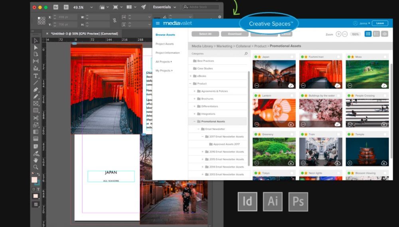
Task: Collapse the Product folder
Action: click(x=191, y=84)
